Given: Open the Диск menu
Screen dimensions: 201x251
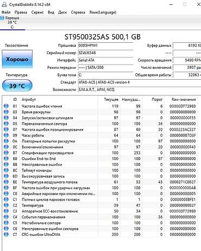Looking at the screenshot, I should (x=62, y=12).
